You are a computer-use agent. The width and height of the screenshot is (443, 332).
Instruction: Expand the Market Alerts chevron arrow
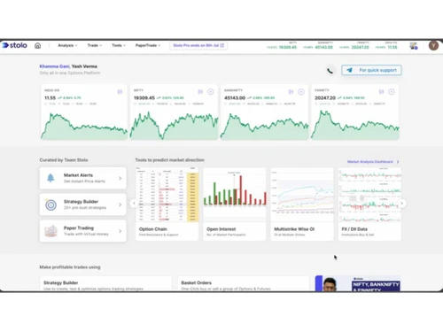(120, 178)
